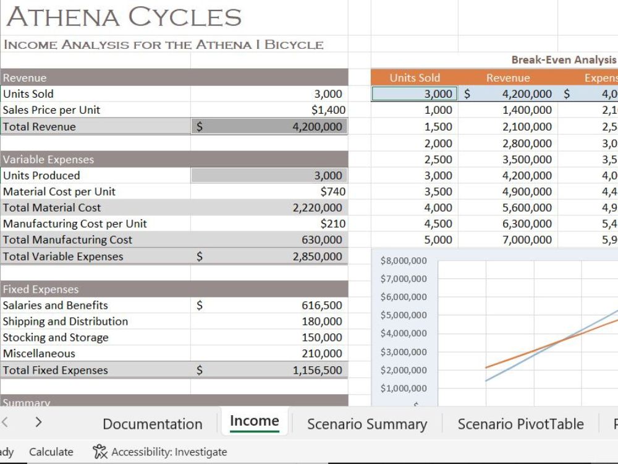Select the Miscellaneous 210,000 cell
Viewport: 618px width, 464px height.
[x=269, y=353]
